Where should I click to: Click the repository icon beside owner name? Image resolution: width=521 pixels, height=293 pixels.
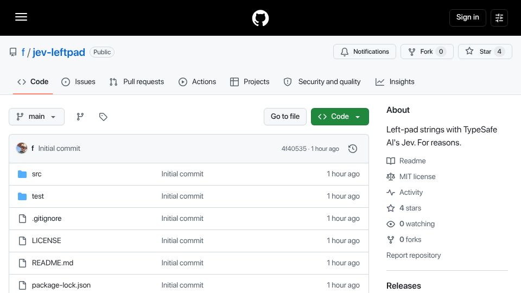point(13,52)
